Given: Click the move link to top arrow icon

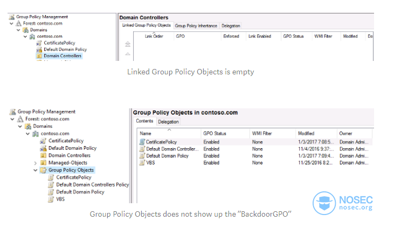Looking at the screenshot, I should click(128, 44).
